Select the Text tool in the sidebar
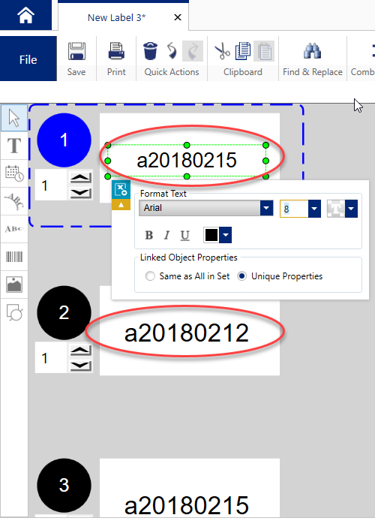The image size is (375, 524). point(14,146)
